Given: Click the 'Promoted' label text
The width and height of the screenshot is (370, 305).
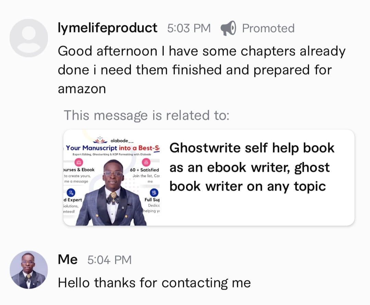Looking at the screenshot, I should [x=268, y=28].
